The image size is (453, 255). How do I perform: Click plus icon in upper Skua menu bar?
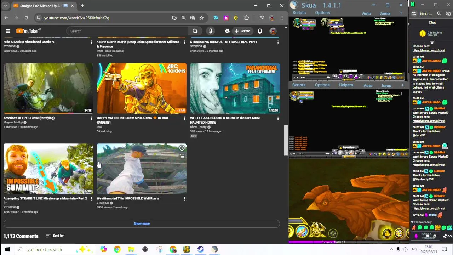(401, 13)
